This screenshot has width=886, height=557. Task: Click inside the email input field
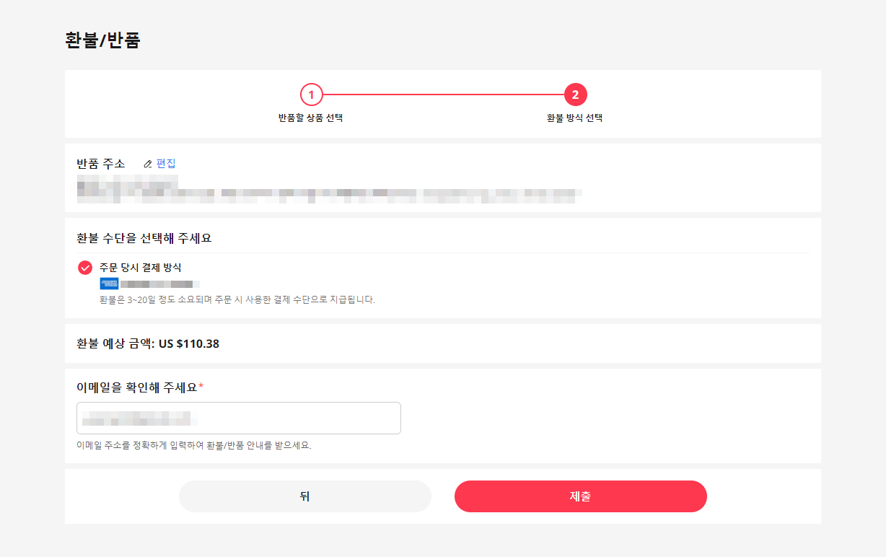tap(238, 418)
